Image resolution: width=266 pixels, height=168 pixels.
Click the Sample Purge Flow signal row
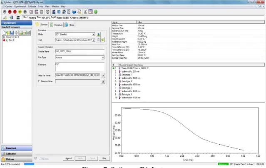[131, 58]
